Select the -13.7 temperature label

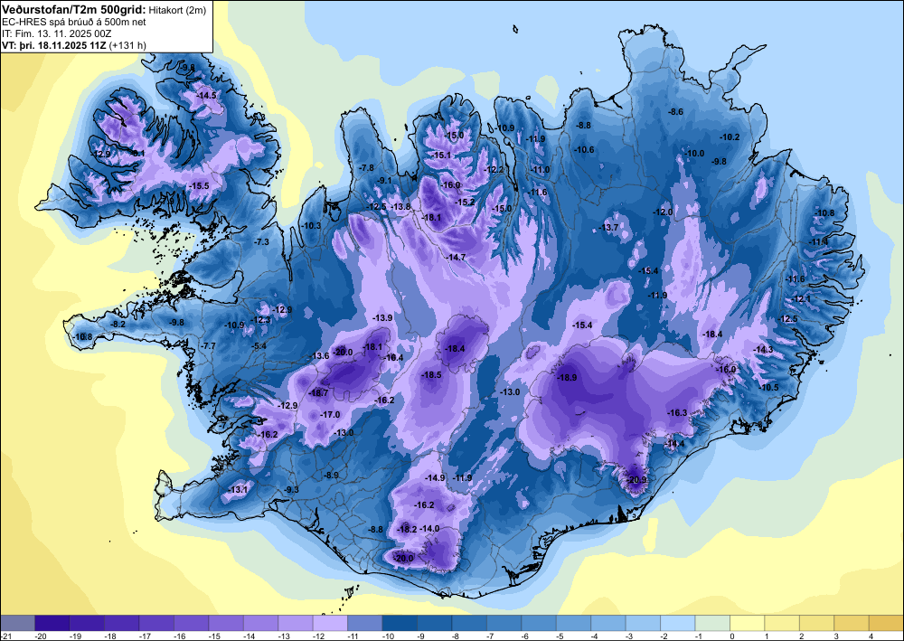(x=608, y=228)
